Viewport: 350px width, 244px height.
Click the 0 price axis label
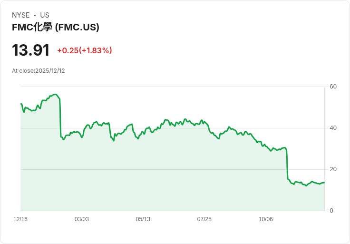[x=331, y=211]
